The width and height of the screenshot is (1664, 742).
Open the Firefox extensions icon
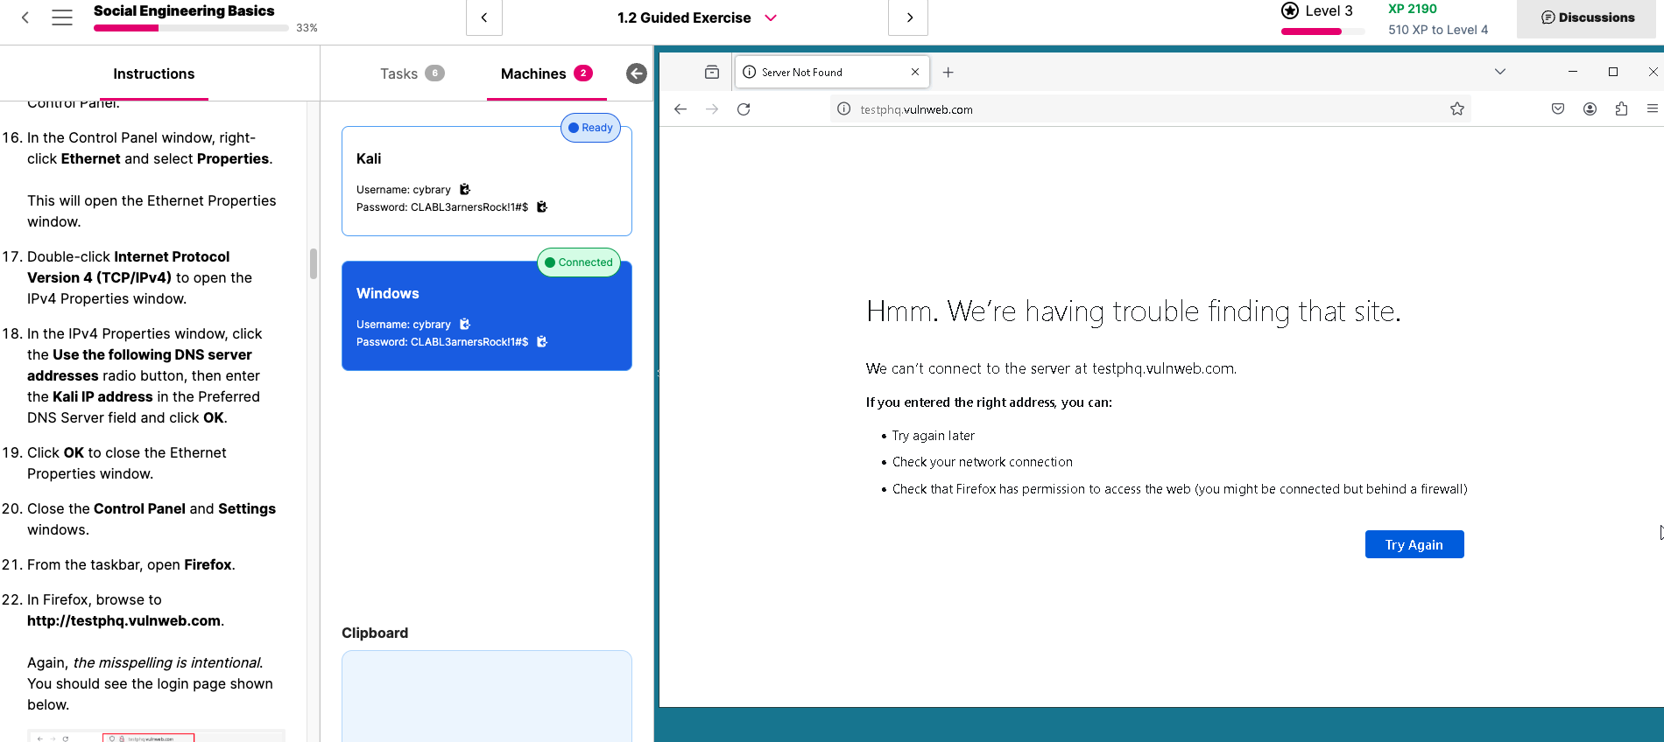pos(1621,109)
